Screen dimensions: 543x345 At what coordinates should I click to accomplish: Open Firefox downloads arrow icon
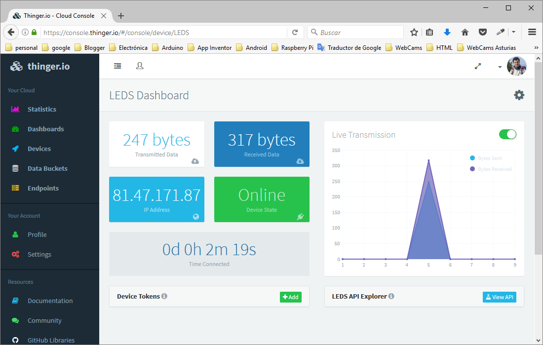(447, 32)
